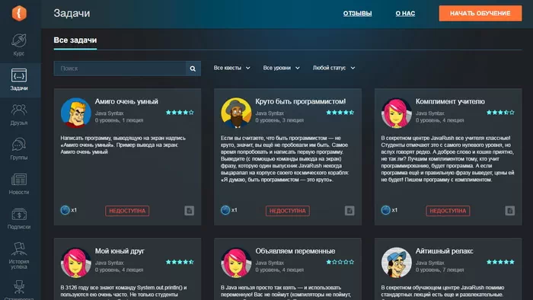Click the НАЧАТЬ ОБУЧЕНИЕ button
This screenshot has width=533, height=300.
pyautogui.click(x=480, y=13)
